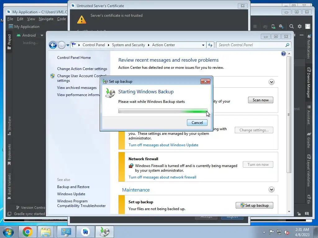This screenshot has height=238, width=318.
Task: Click the muted volume icon in tray
Action: click(287, 232)
